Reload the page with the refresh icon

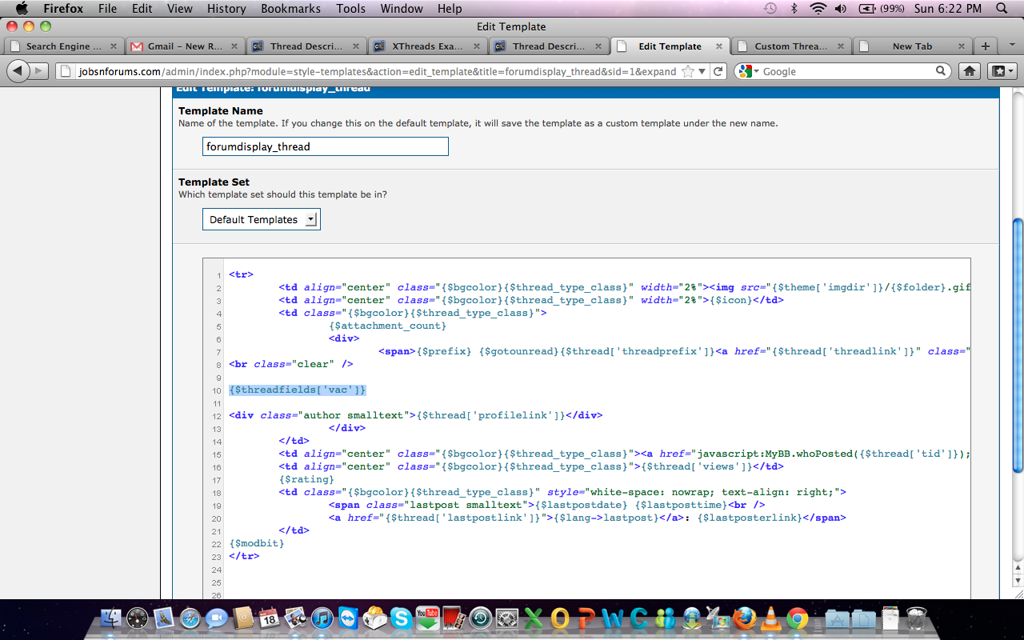pyautogui.click(x=718, y=71)
